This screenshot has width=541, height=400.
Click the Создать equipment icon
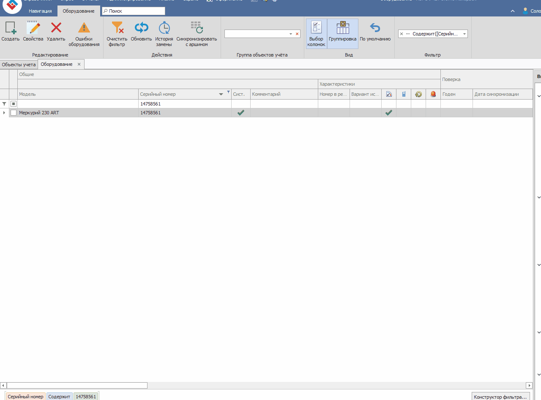coord(11,28)
